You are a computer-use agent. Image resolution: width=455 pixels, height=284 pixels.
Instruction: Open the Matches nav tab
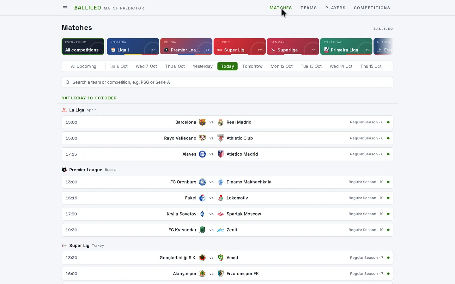(281, 8)
